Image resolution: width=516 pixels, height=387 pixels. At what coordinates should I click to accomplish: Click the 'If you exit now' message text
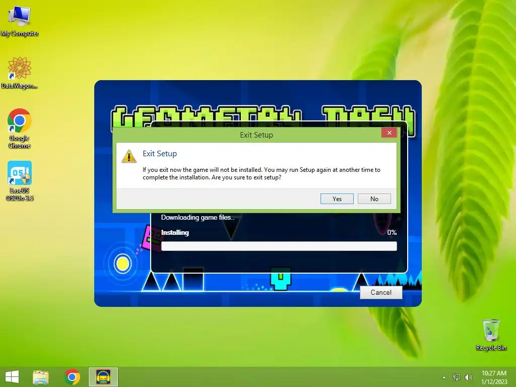[262, 173]
